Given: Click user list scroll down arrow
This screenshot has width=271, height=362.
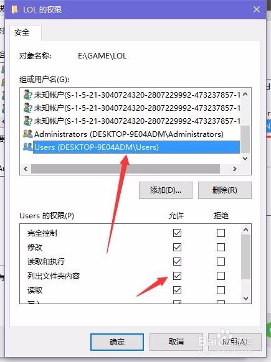Looking at the screenshot, I should 245,159.
